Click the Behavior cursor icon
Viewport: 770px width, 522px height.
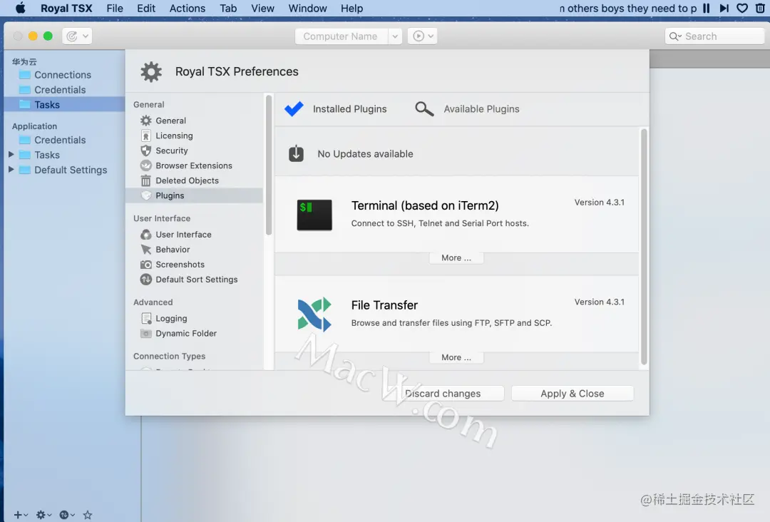(146, 250)
